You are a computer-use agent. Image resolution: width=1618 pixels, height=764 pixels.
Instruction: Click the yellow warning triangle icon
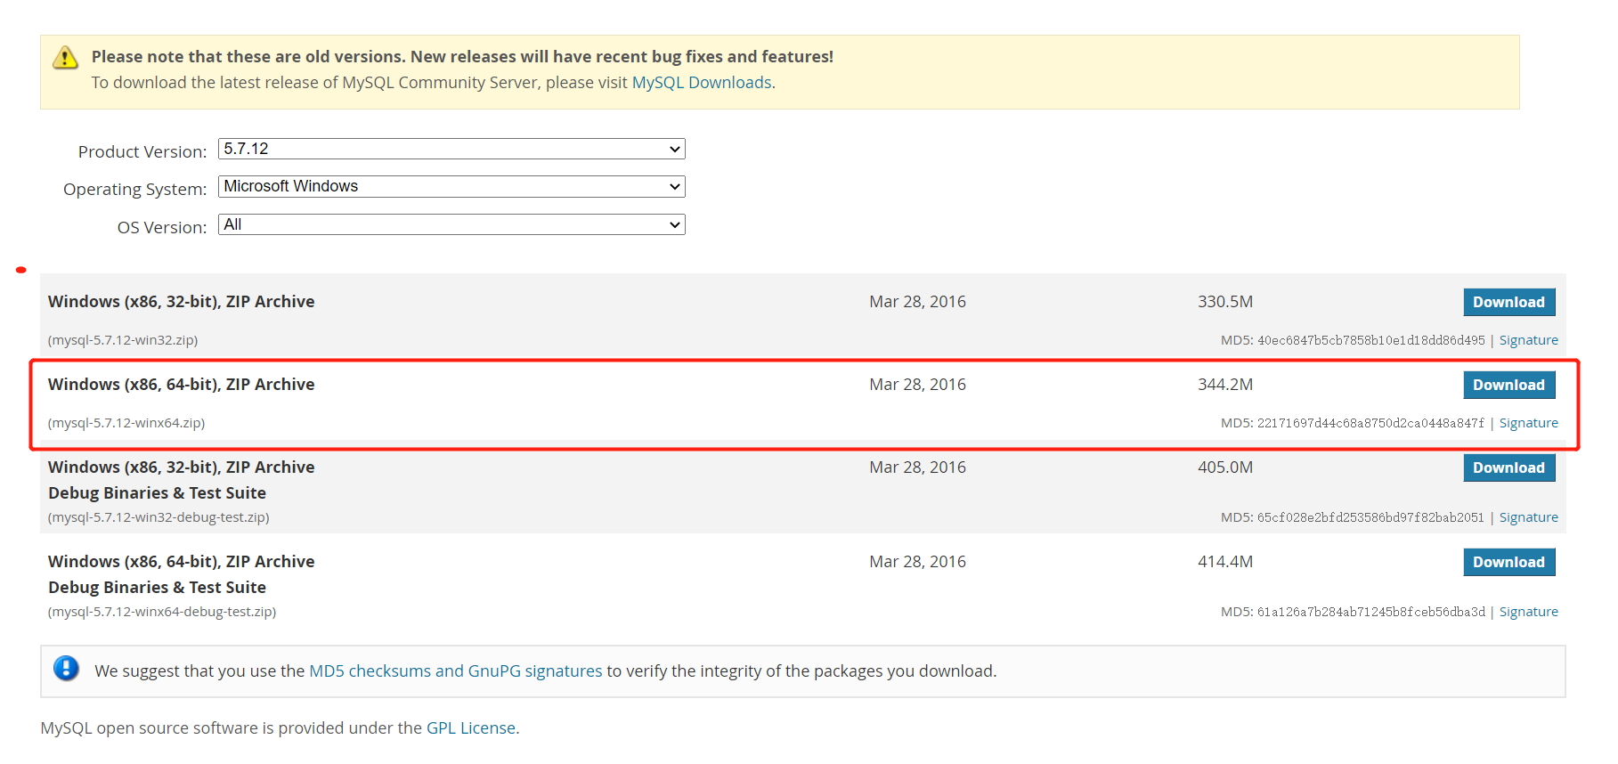[65, 58]
